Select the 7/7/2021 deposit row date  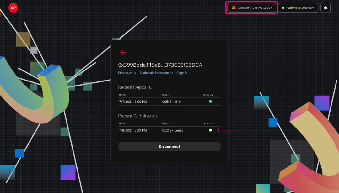point(133,102)
